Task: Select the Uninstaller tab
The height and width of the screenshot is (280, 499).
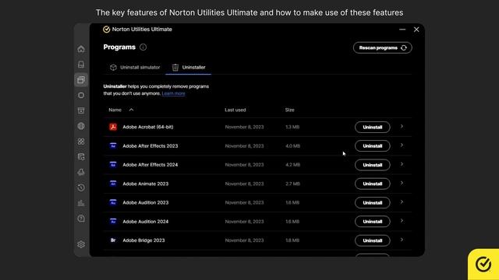Action: click(x=189, y=68)
